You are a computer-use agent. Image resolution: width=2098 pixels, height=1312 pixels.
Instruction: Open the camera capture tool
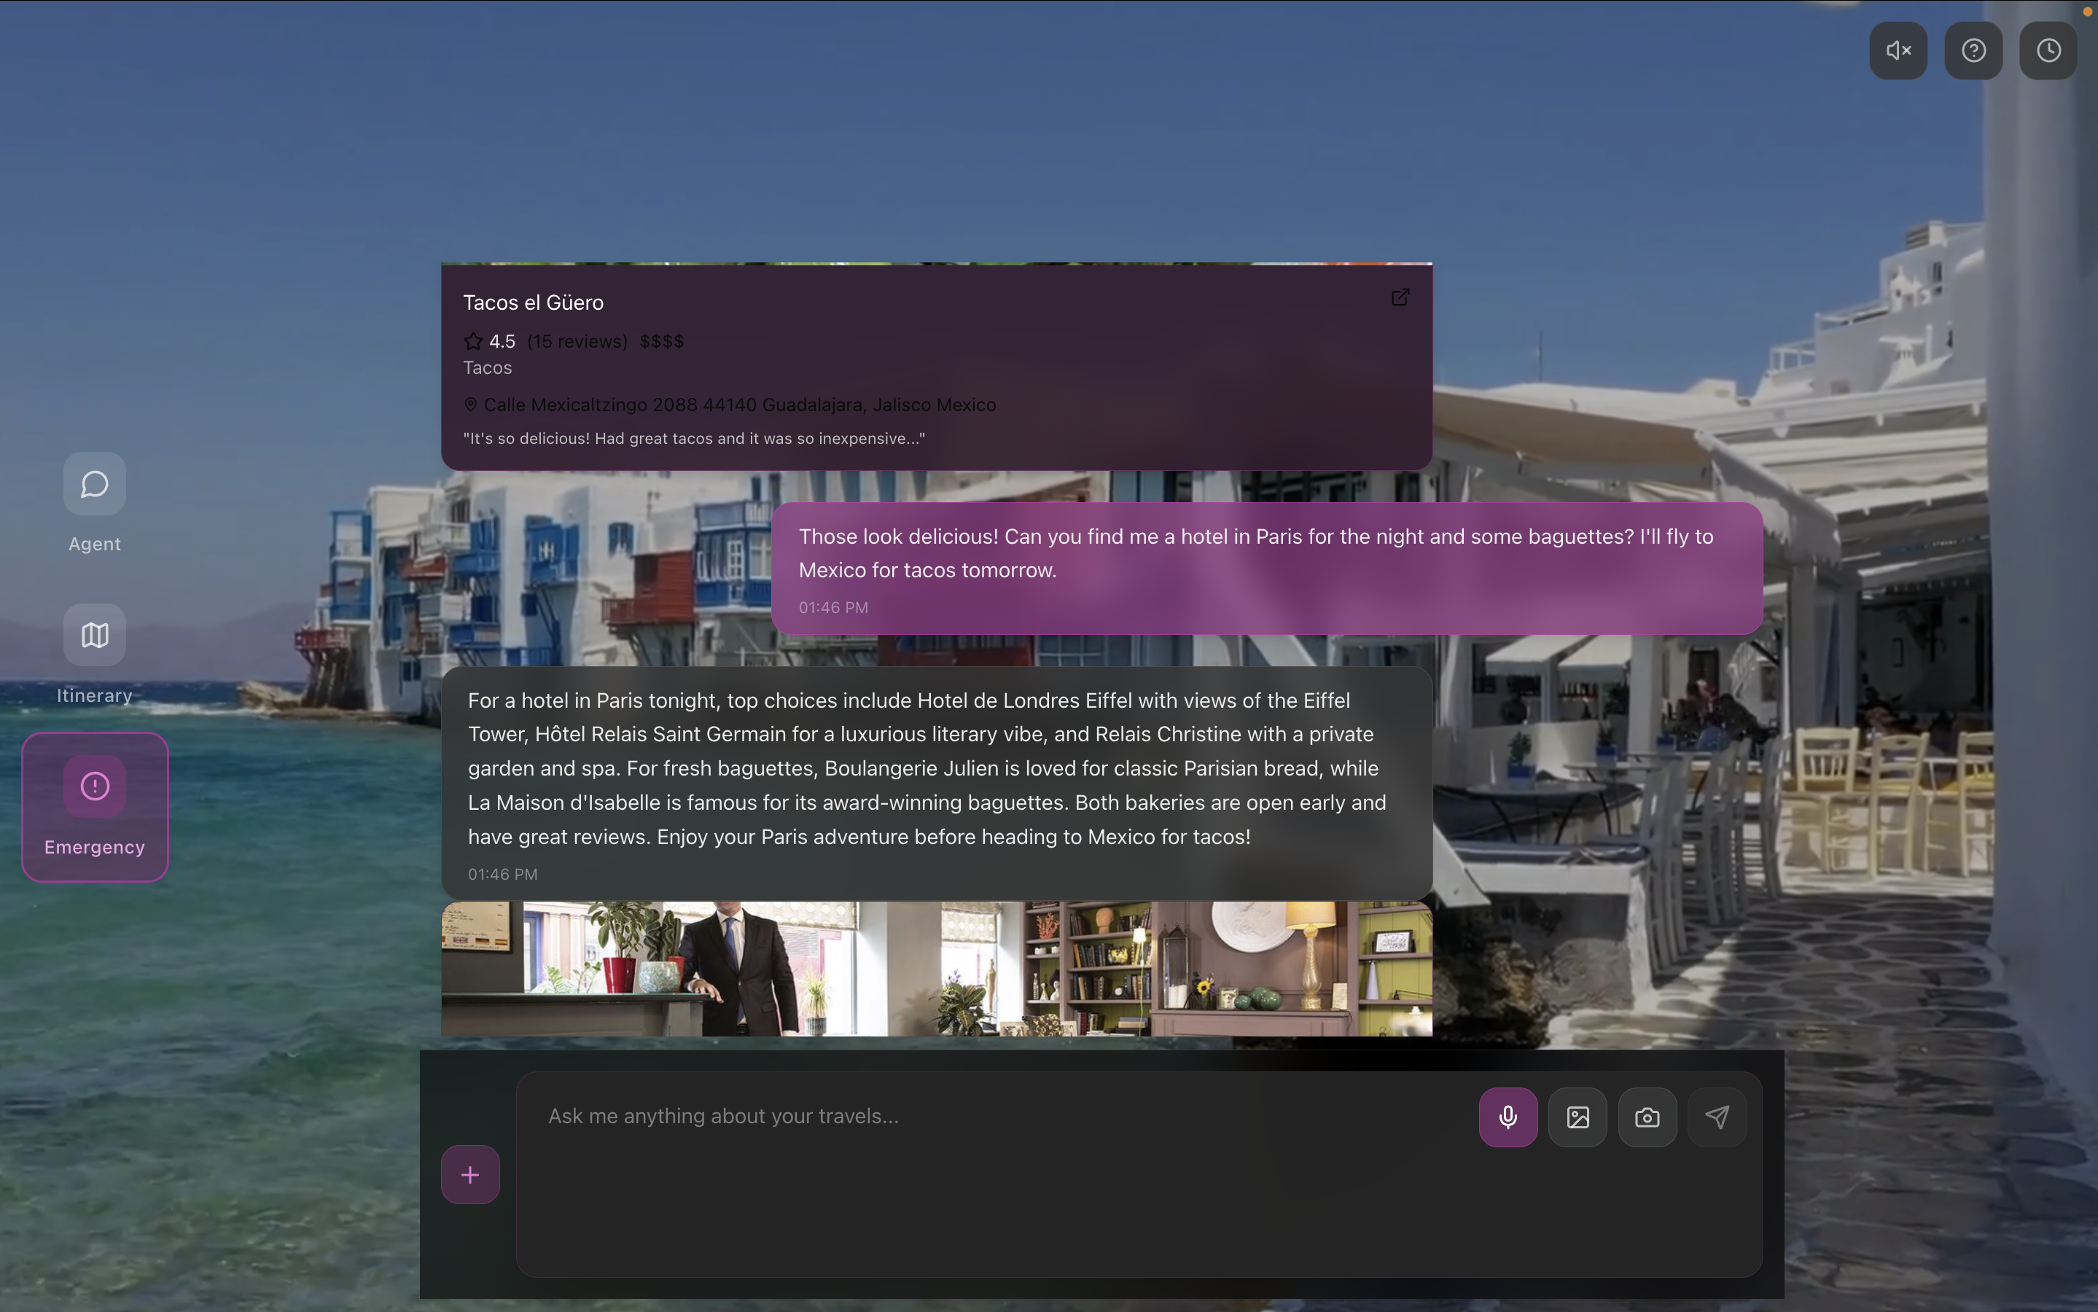1646,1117
